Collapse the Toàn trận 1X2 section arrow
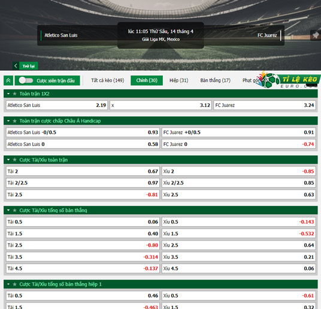This screenshot has width=321, height=309. pos(8,94)
